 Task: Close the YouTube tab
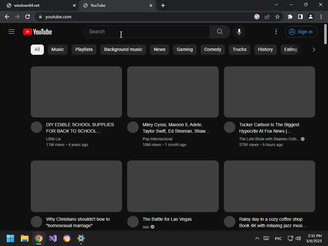pos(151,5)
